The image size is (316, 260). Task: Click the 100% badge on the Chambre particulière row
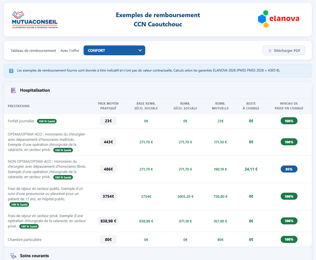coord(289,240)
